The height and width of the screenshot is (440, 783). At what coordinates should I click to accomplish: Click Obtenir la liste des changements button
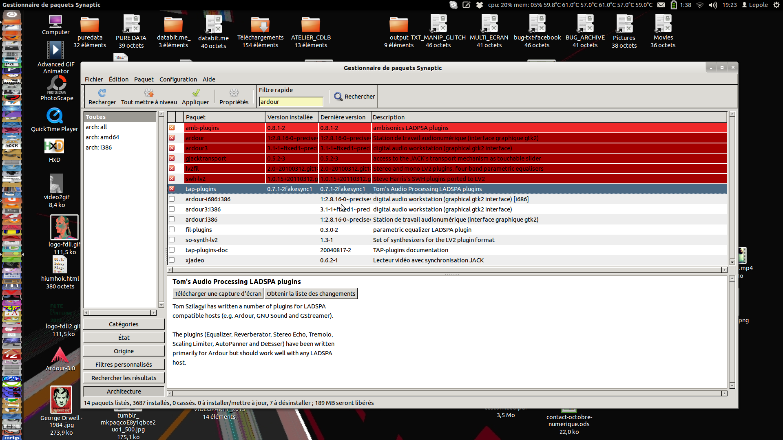[311, 294]
